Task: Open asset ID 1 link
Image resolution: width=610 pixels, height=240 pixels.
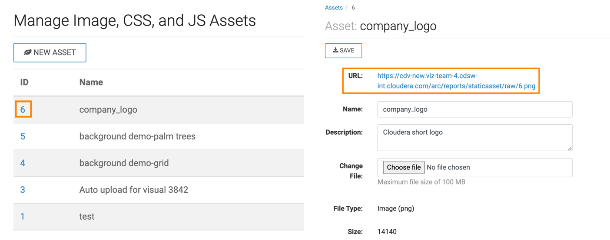Action: point(23,217)
